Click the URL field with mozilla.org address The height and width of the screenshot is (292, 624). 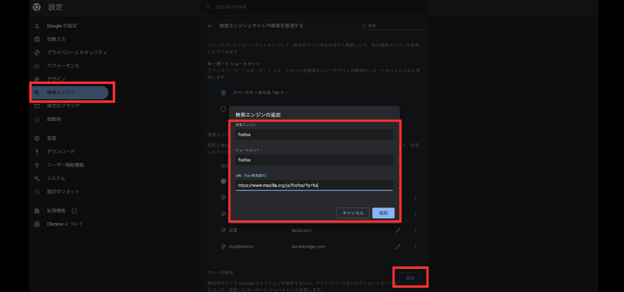coord(314,185)
